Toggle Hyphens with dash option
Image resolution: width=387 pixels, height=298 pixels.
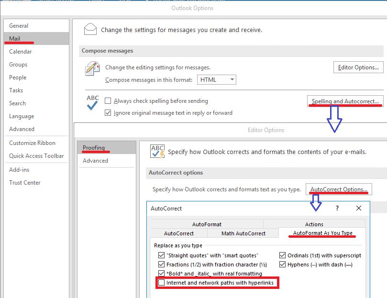tap(282, 265)
